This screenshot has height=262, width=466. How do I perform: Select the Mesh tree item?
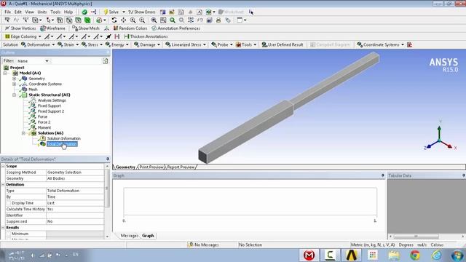(33, 90)
